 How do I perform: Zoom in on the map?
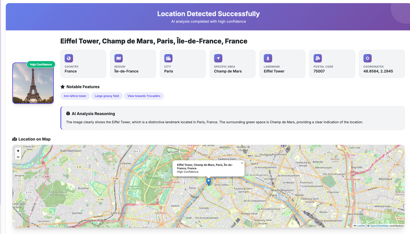[x=18, y=151]
